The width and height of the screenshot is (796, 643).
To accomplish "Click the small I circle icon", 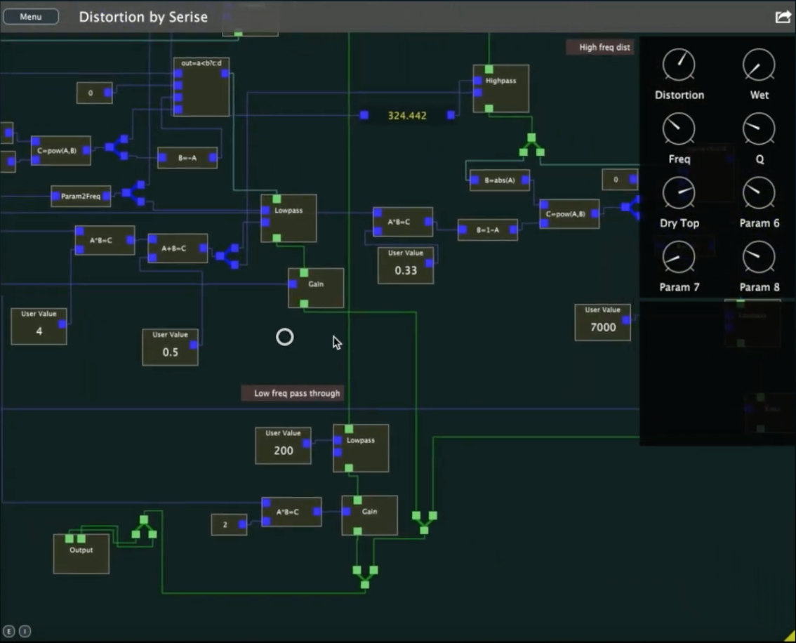I will (25, 631).
